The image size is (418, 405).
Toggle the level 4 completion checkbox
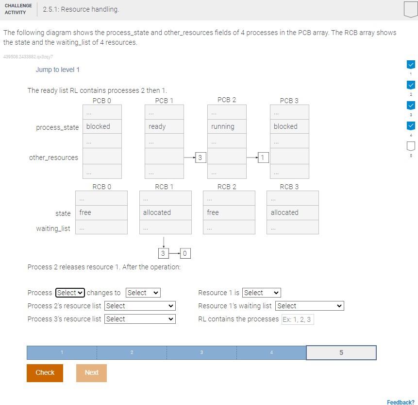(411, 125)
